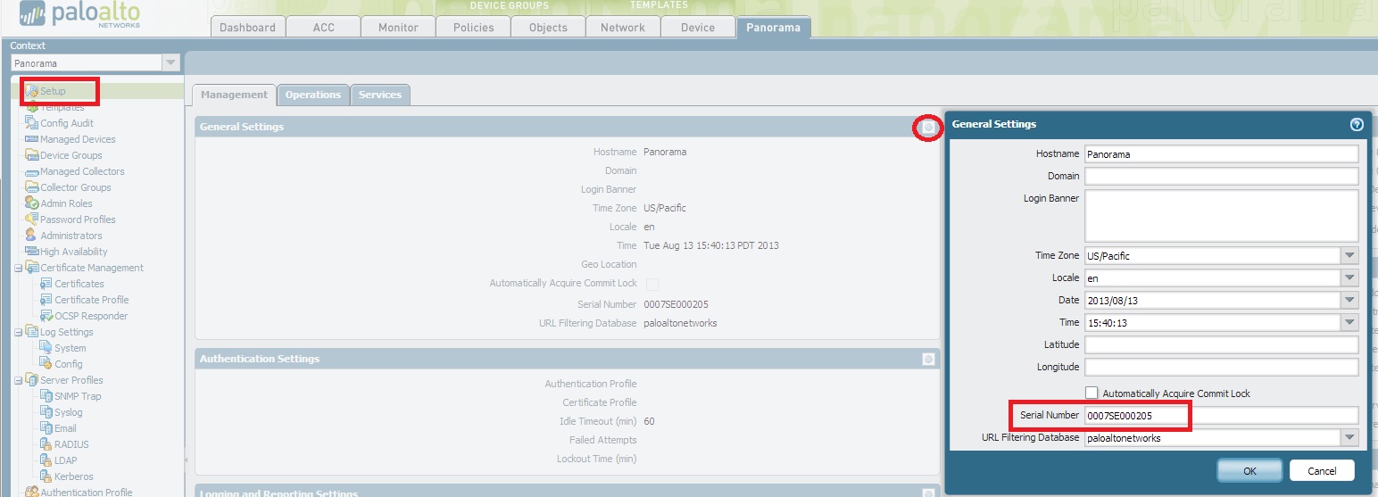Click the Longitude input field
The width and height of the screenshot is (1378, 497).
click(x=1221, y=367)
